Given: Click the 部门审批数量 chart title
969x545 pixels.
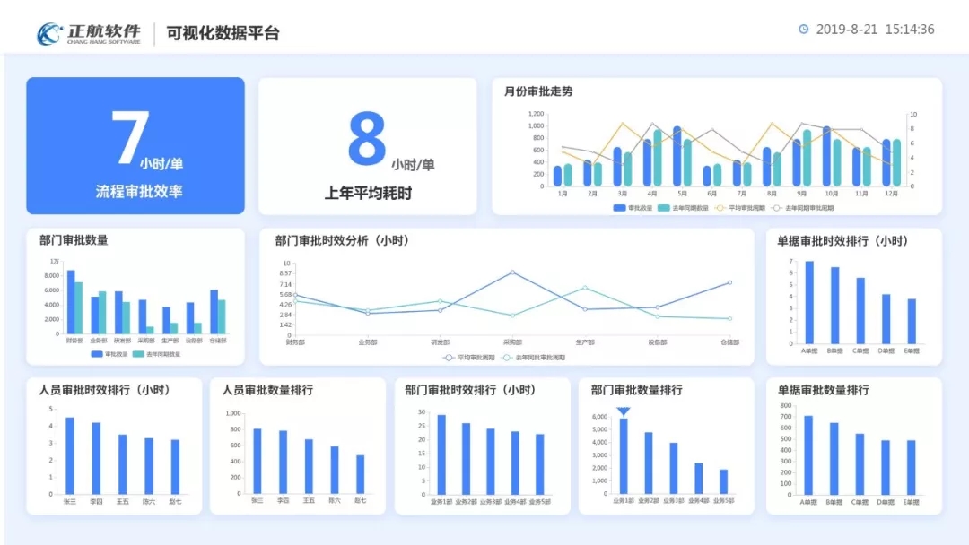Looking at the screenshot, I should click(x=74, y=240).
